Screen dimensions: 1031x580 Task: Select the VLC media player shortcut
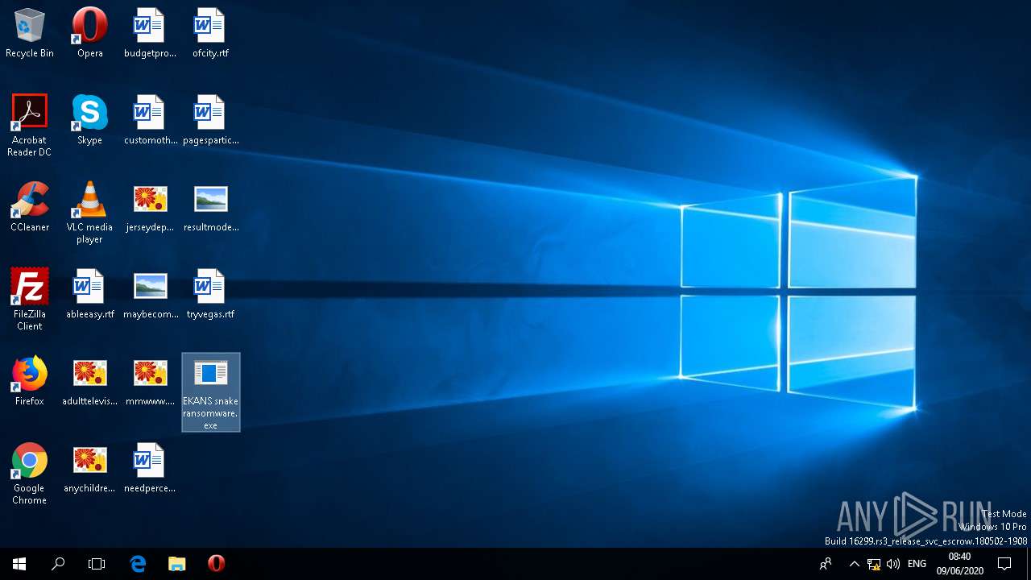[x=89, y=213]
